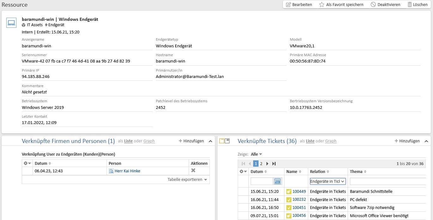Open ticket 100449
This screenshot has height=220, width=433.
pyautogui.click(x=299, y=191)
